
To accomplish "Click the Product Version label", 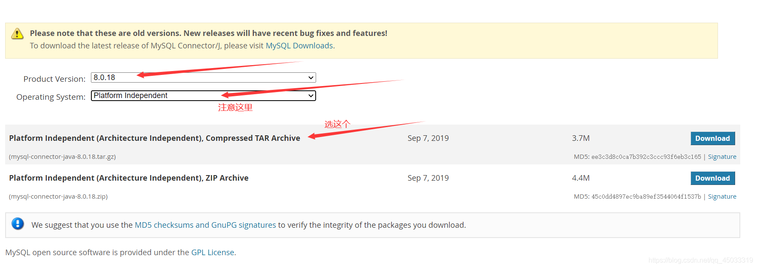I will click(x=54, y=79).
